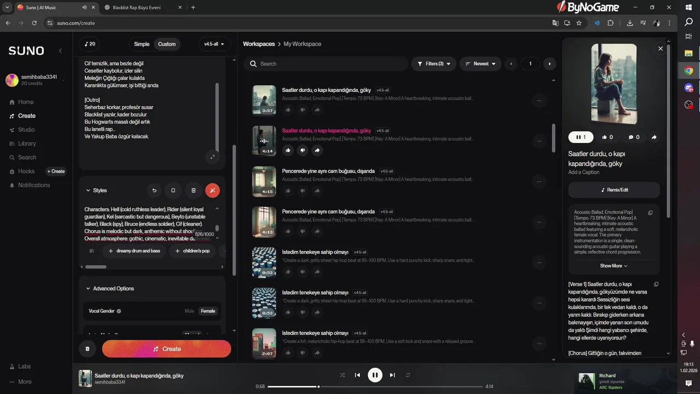Open the Newest sort dropdown
Image resolution: width=700 pixels, height=394 pixels.
click(x=481, y=63)
